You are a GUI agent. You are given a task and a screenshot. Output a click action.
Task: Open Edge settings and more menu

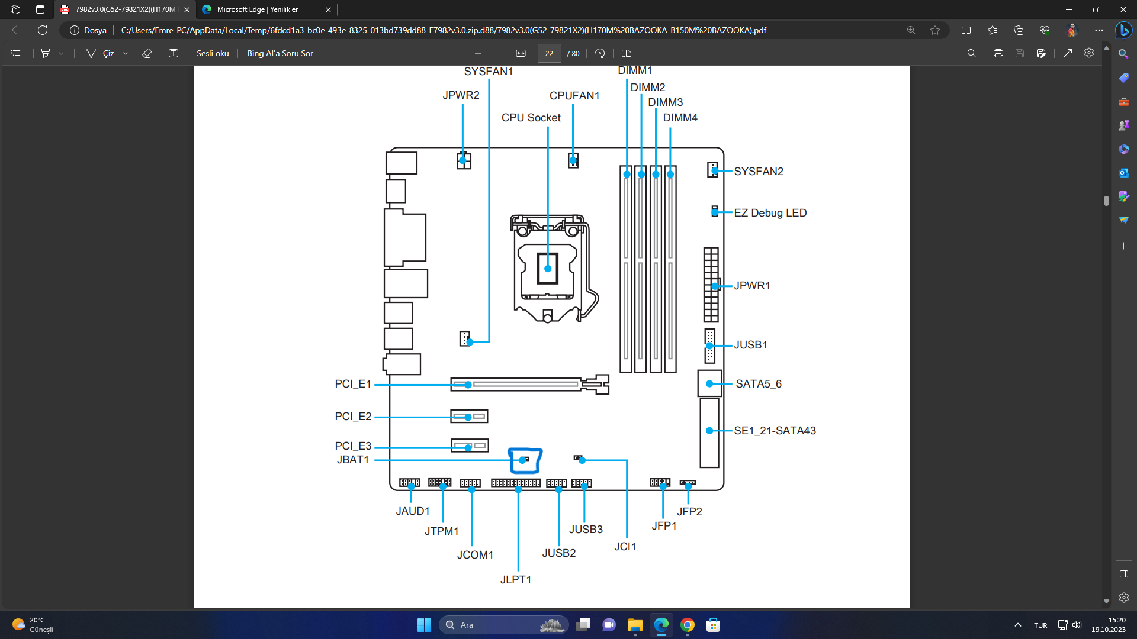(x=1099, y=30)
